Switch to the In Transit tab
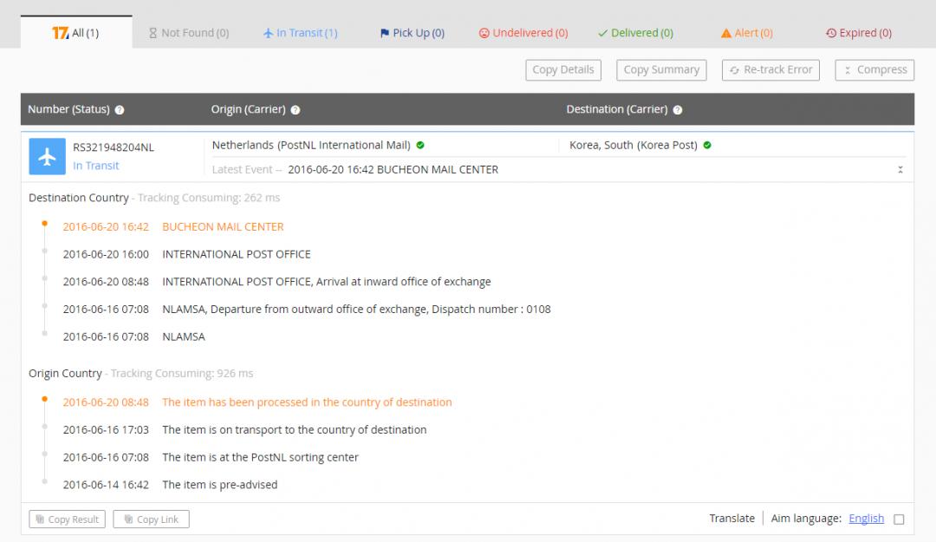Image resolution: width=936 pixels, height=542 pixels. [300, 33]
